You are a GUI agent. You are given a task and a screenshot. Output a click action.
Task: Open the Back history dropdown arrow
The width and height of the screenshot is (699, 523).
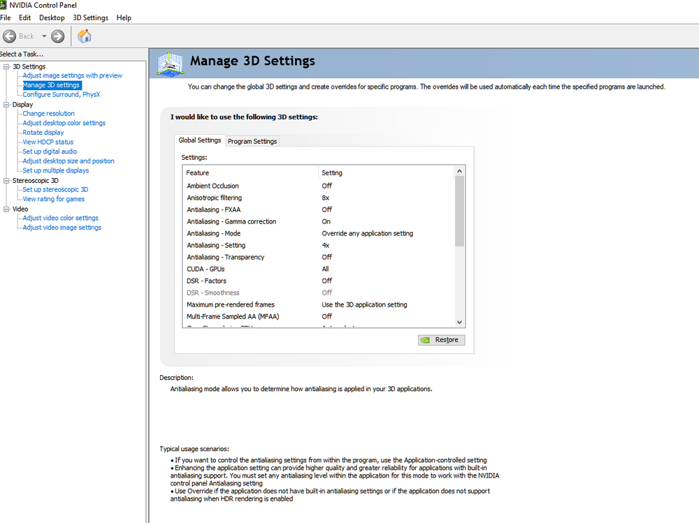pos(44,36)
